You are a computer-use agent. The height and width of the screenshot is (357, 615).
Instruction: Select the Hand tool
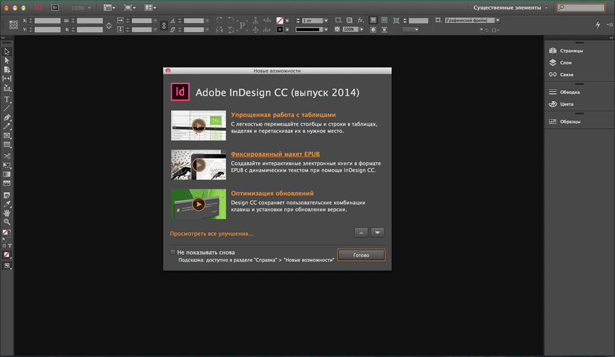point(7,213)
